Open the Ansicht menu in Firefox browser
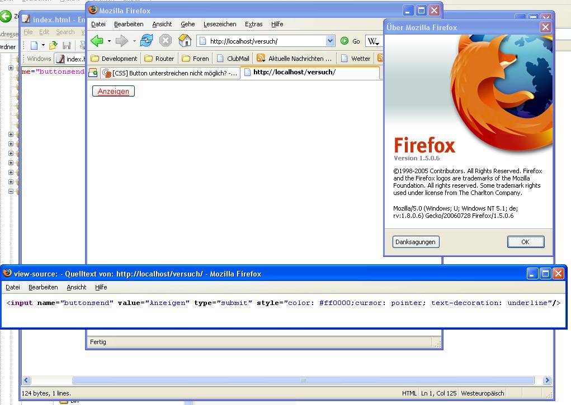 click(162, 24)
